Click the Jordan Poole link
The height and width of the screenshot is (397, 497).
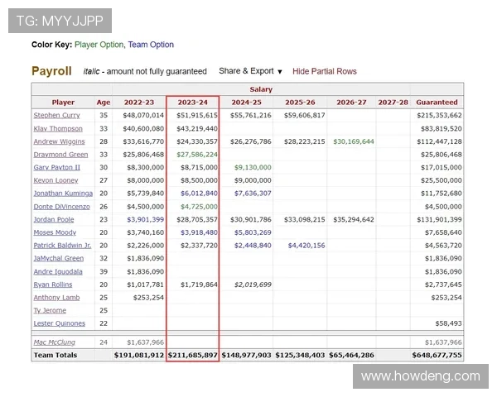(x=54, y=220)
